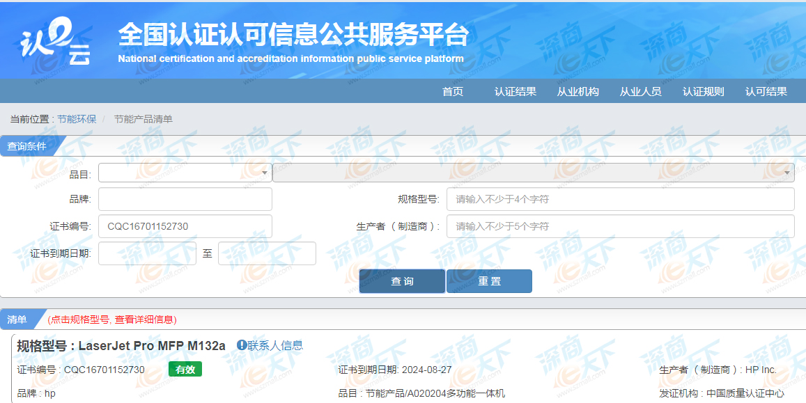Screen dimensions: 806x403
Task: Click the 全国认证认可信息公共服务平台 title
Action: 293,35
